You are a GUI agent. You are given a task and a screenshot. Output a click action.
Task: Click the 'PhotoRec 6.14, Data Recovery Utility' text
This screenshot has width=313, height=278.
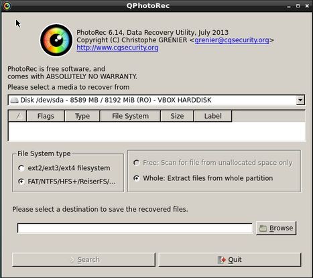(x=136, y=32)
